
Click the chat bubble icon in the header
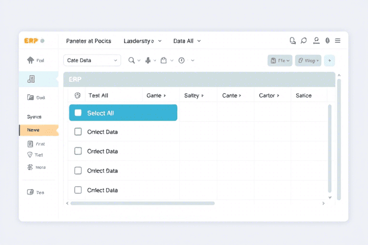[304, 41]
